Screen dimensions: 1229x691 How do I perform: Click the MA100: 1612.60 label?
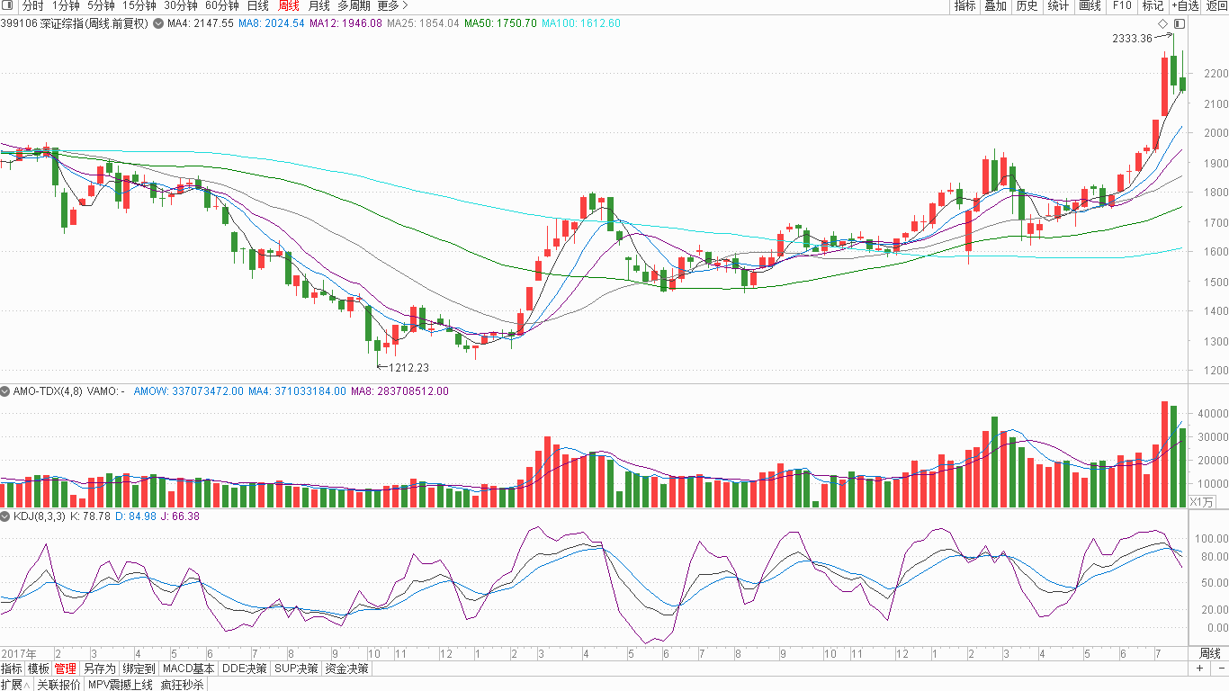click(581, 23)
